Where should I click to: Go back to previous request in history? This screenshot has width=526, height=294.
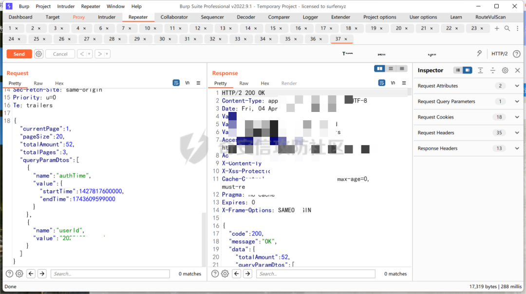pos(82,54)
